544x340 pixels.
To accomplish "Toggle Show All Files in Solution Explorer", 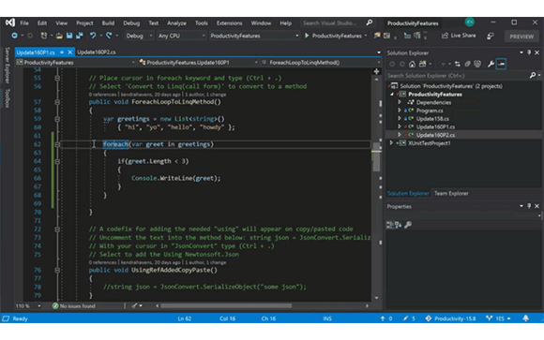I will click(x=477, y=64).
